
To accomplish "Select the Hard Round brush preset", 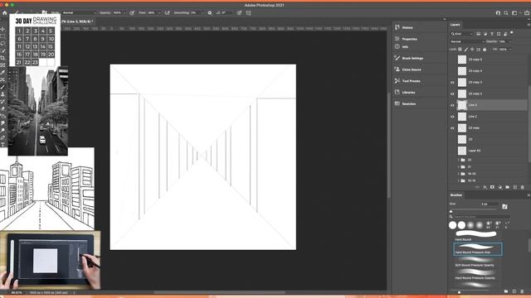I will tap(475, 235).
